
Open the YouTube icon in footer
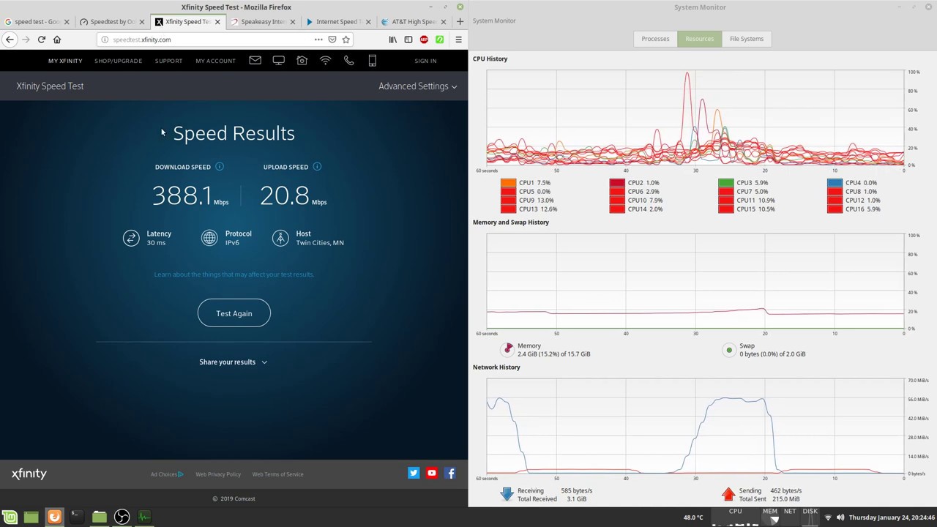point(432,473)
